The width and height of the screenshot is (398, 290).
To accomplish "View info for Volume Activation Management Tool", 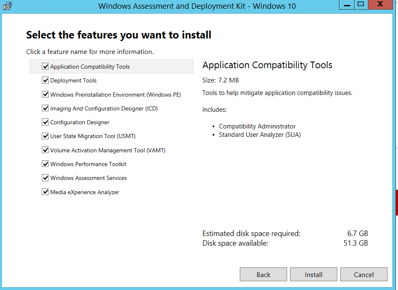I will [x=107, y=150].
